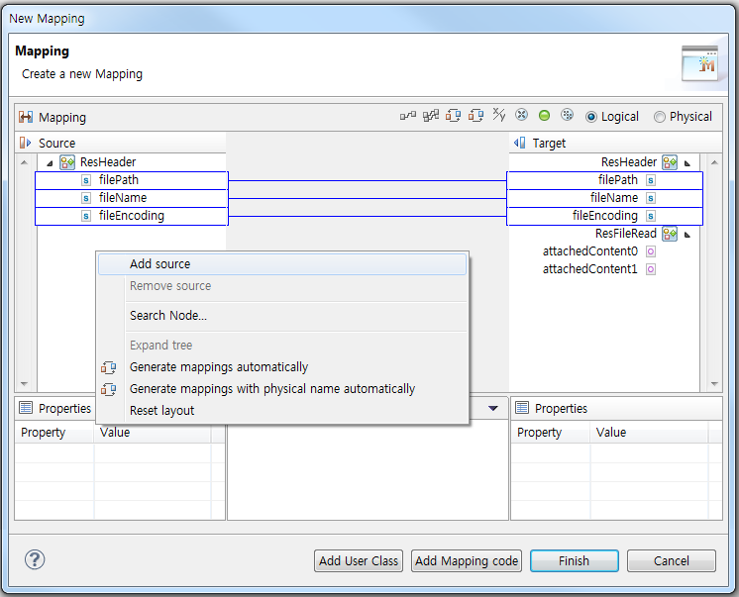Click the Finish button
The width and height of the screenshot is (739, 597).
pyautogui.click(x=574, y=560)
